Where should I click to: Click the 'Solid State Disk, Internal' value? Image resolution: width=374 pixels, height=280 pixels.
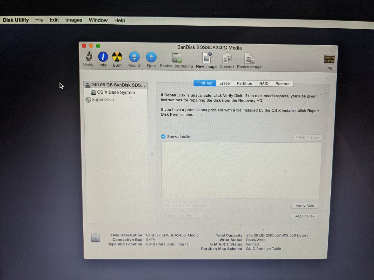pos(168,244)
